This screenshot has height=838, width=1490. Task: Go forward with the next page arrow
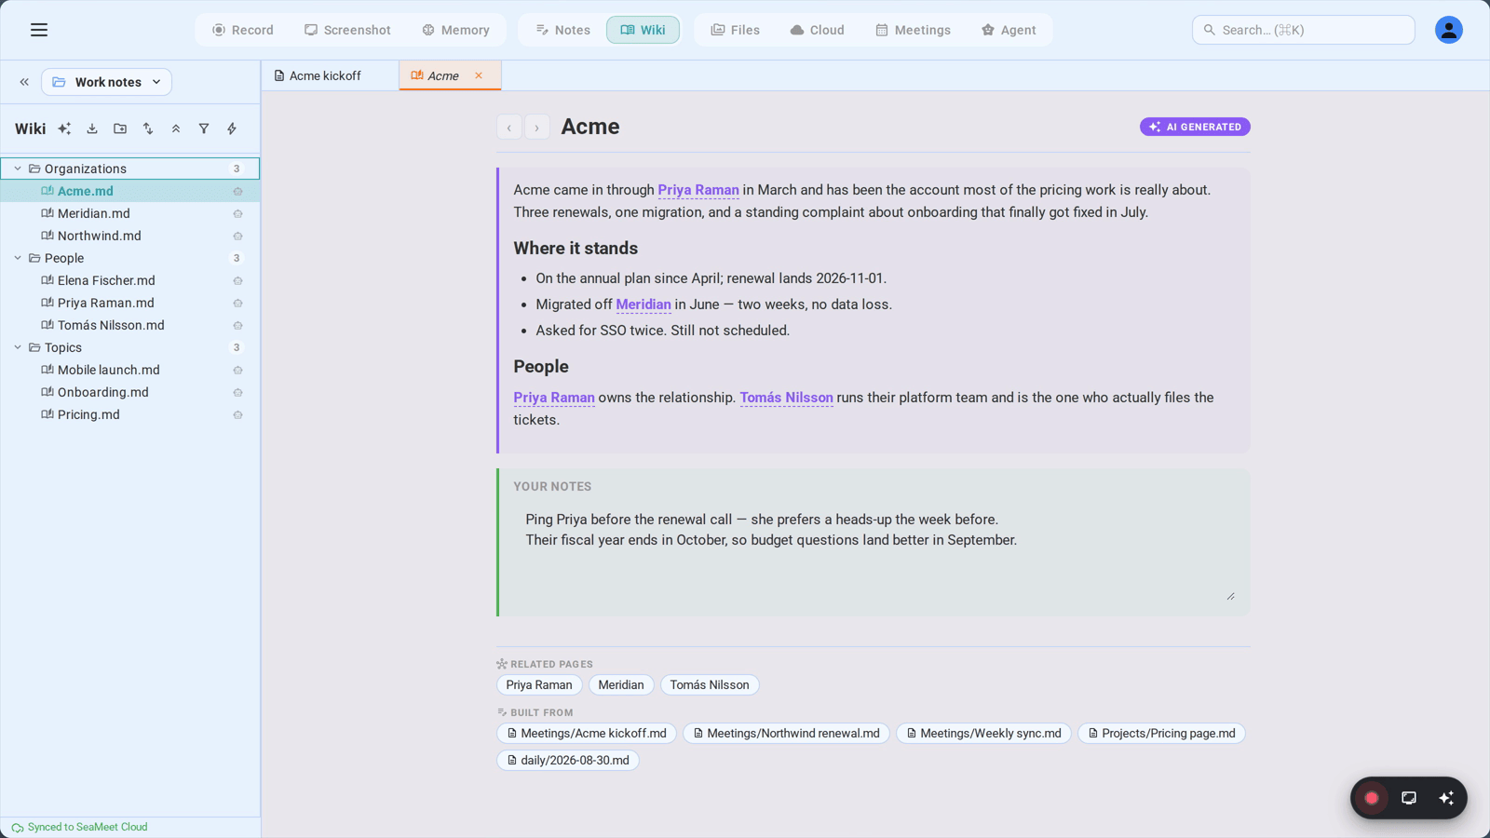(x=537, y=128)
